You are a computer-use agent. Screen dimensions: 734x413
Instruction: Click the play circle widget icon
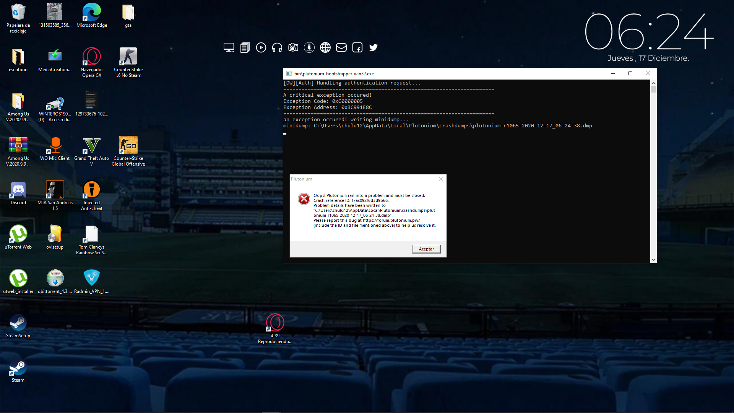(x=261, y=47)
